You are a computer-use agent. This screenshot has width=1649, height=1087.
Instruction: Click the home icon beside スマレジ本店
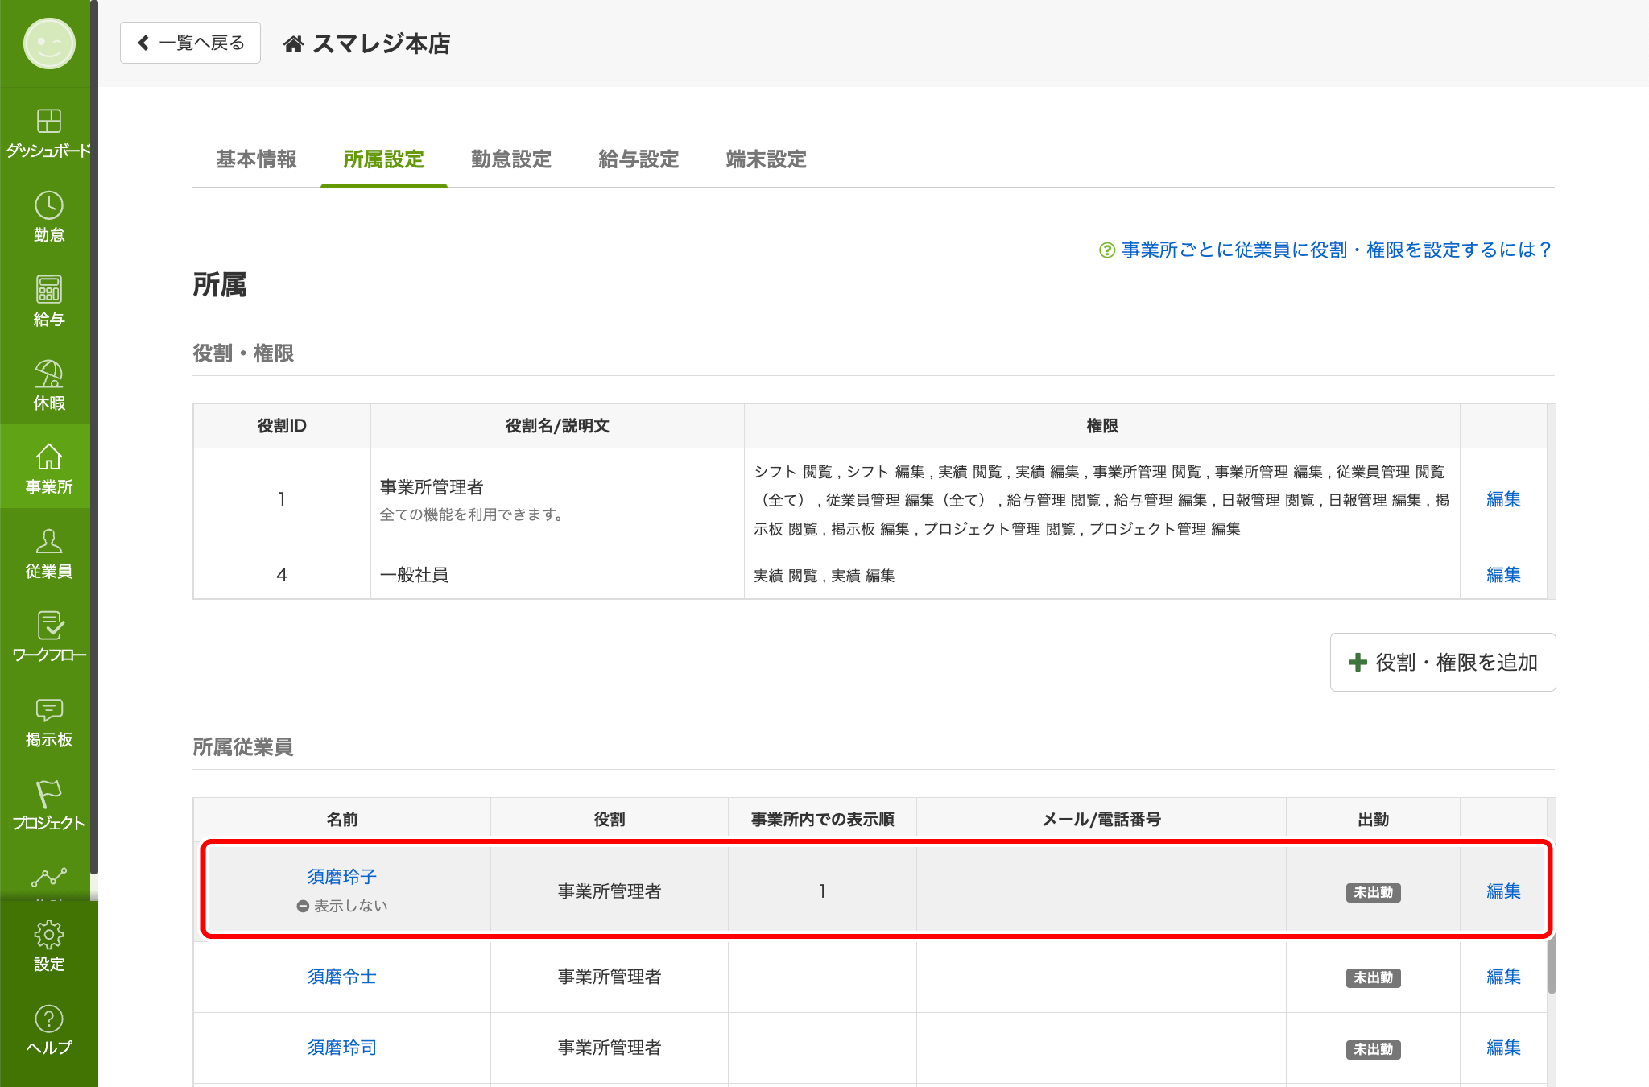(294, 43)
